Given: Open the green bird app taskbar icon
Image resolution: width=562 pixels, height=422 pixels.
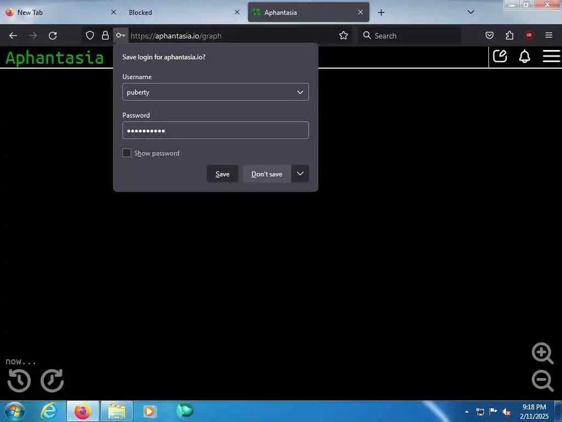Looking at the screenshot, I should (185, 411).
